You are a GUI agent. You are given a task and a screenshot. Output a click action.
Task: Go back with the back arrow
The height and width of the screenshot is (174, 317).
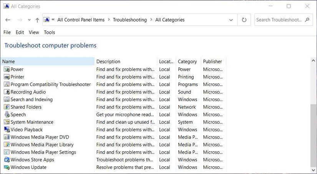click(8, 20)
